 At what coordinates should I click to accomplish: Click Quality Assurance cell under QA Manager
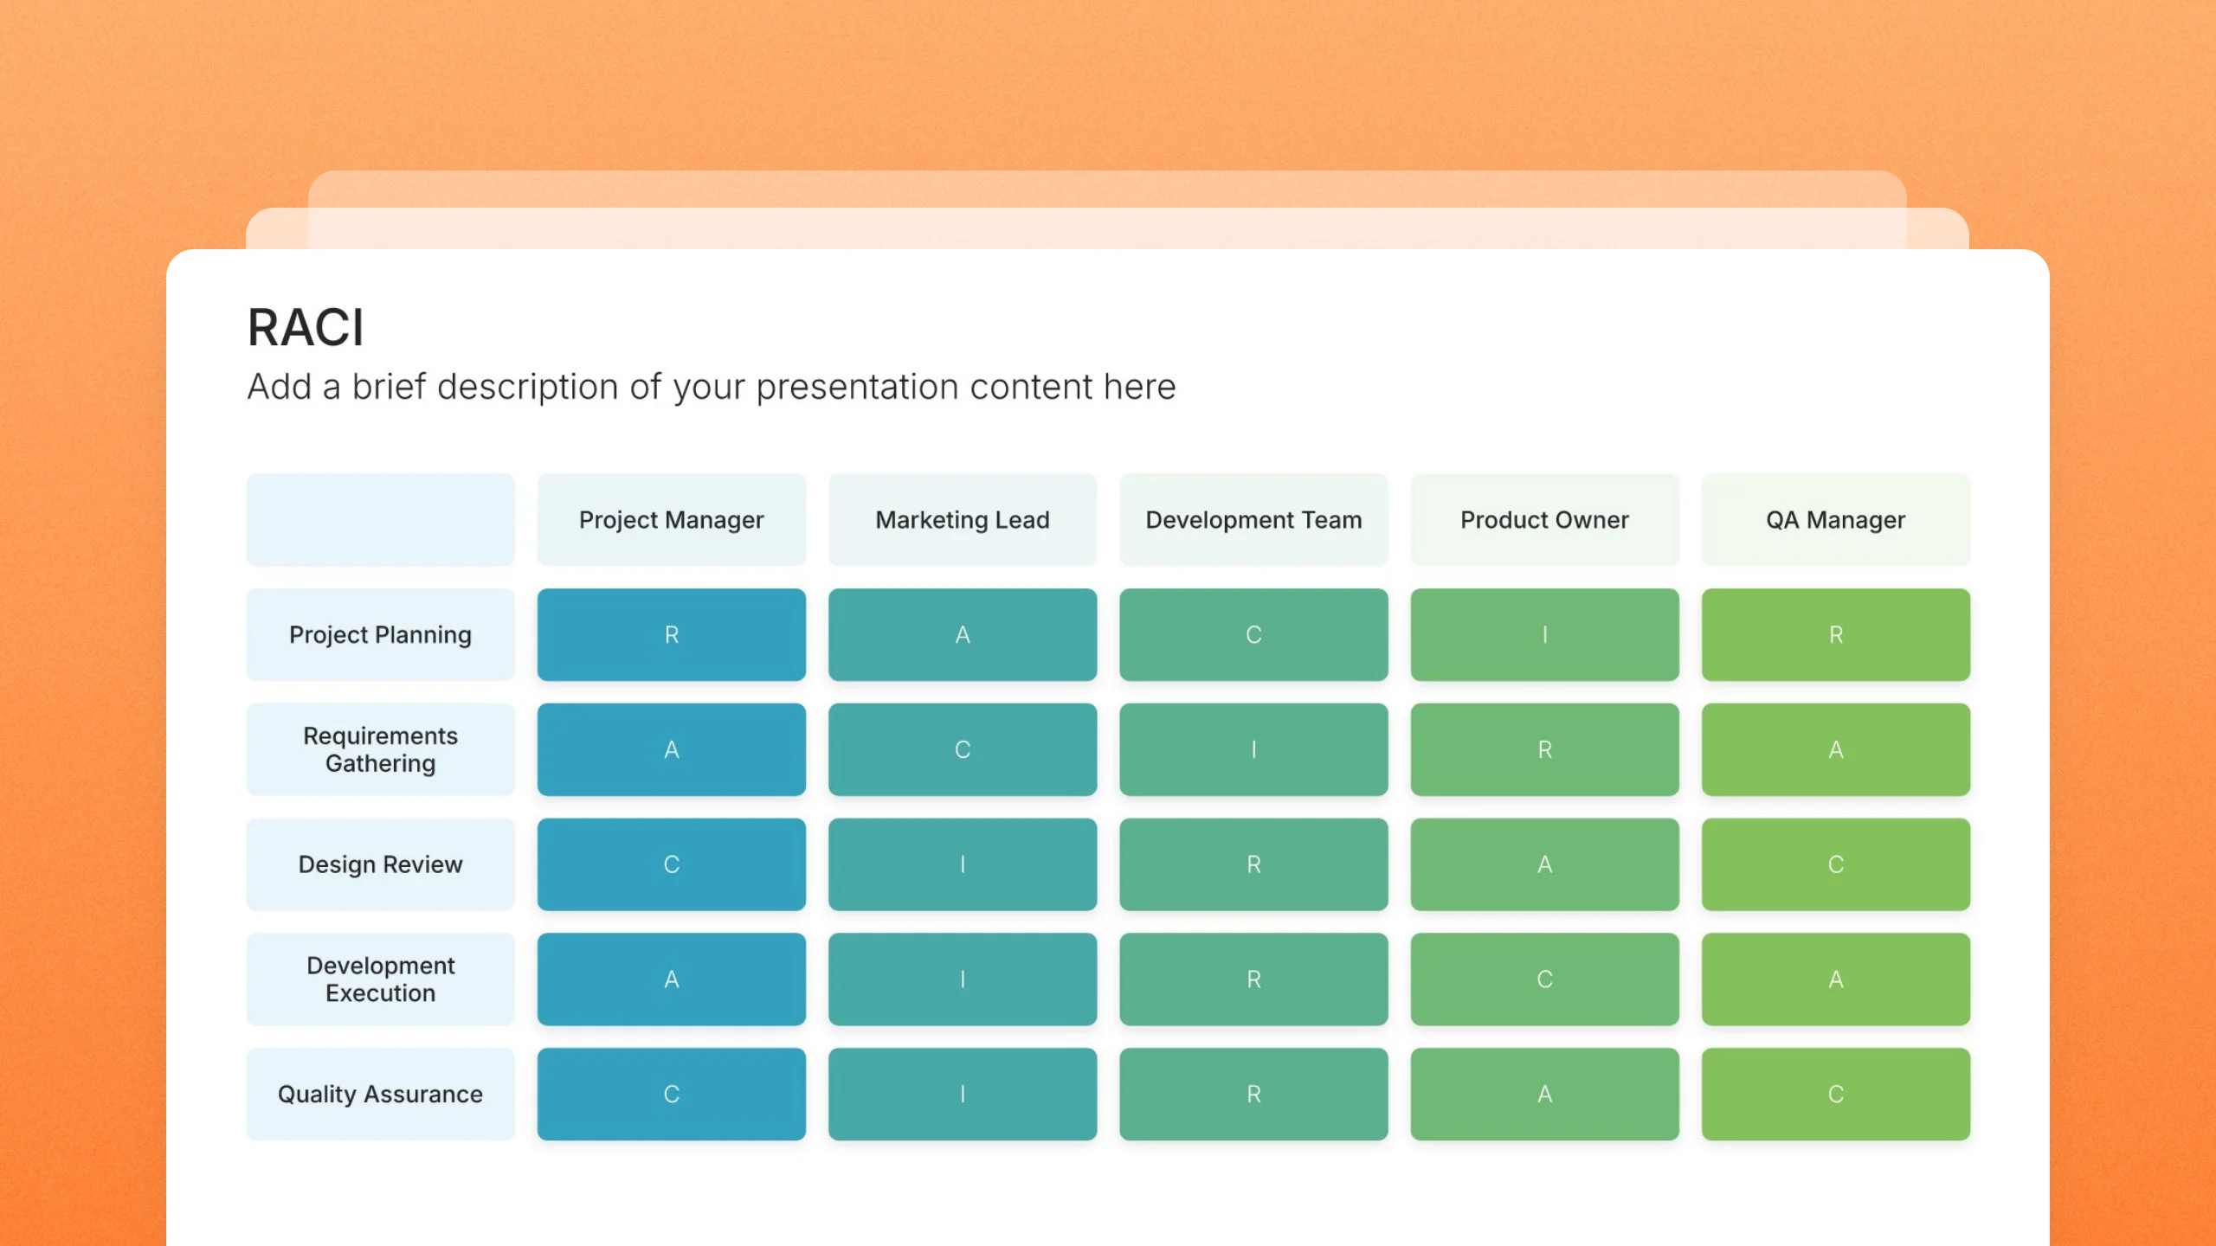pyautogui.click(x=1835, y=1094)
